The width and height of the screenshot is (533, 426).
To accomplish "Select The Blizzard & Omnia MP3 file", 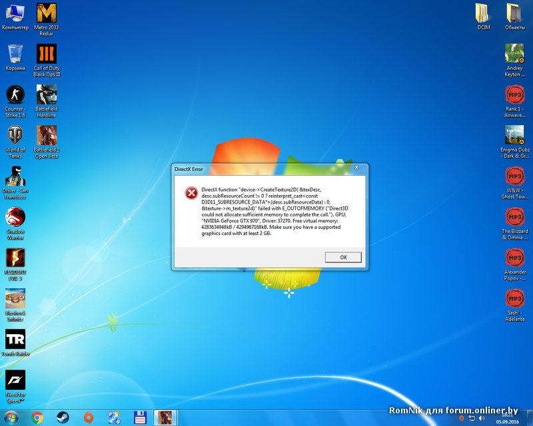I will (x=514, y=224).
